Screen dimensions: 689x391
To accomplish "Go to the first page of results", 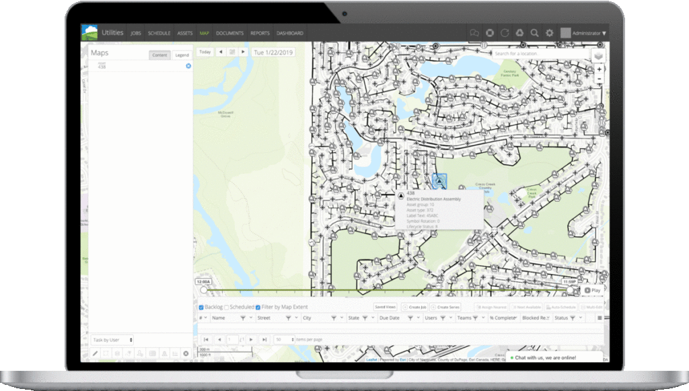I will click(x=206, y=340).
